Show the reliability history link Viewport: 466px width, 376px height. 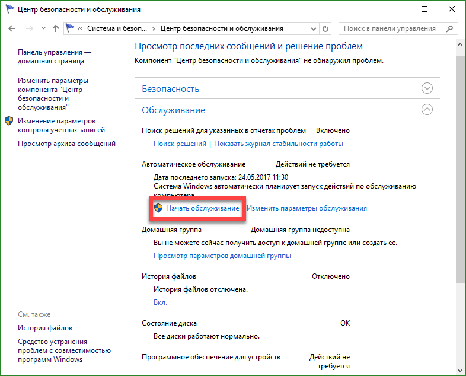coord(279,144)
